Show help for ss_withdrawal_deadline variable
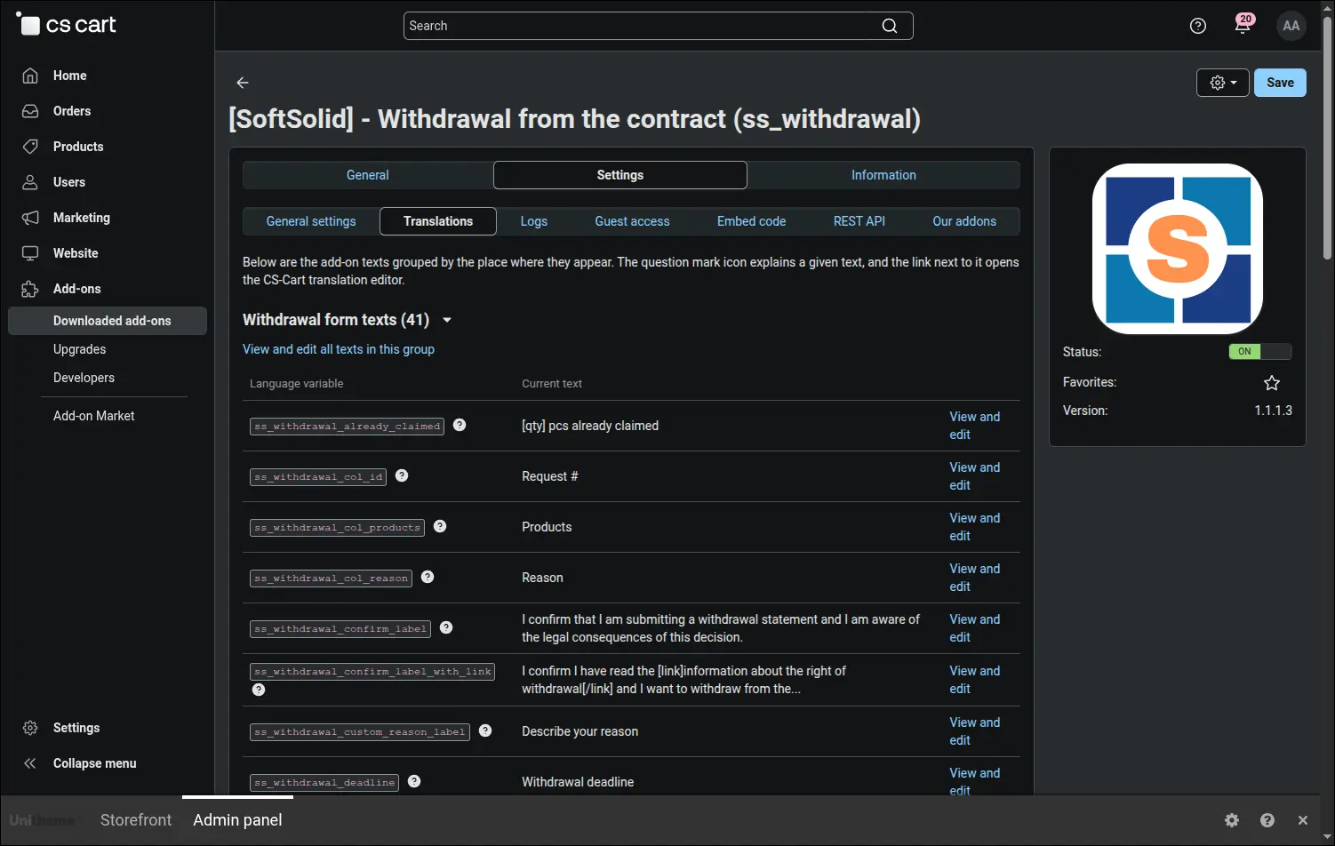The width and height of the screenshot is (1335, 846). (414, 781)
